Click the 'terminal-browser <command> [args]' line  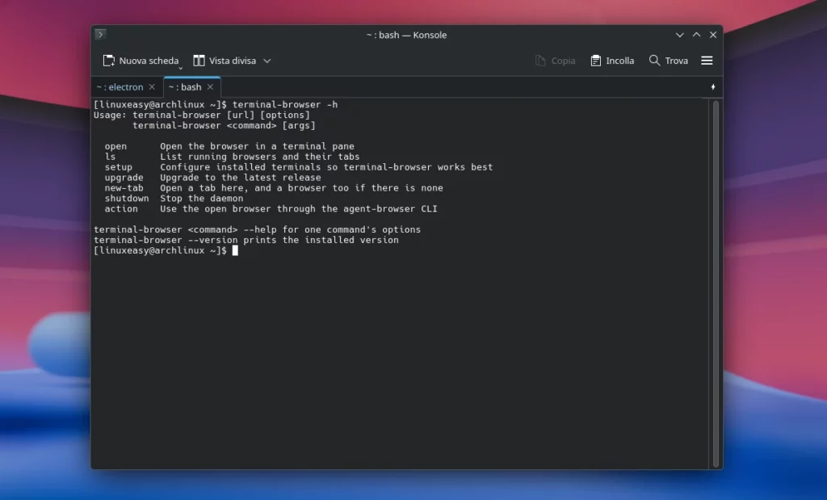[224, 125]
